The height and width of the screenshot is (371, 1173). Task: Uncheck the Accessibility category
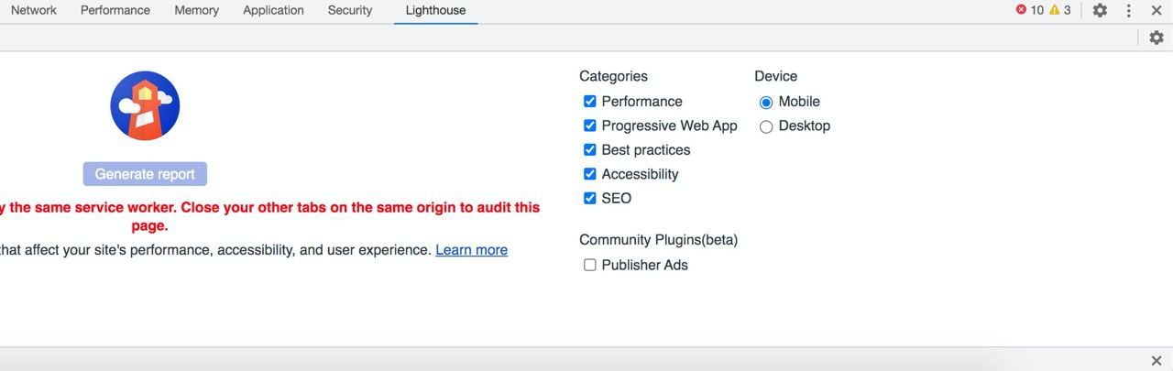click(x=590, y=174)
